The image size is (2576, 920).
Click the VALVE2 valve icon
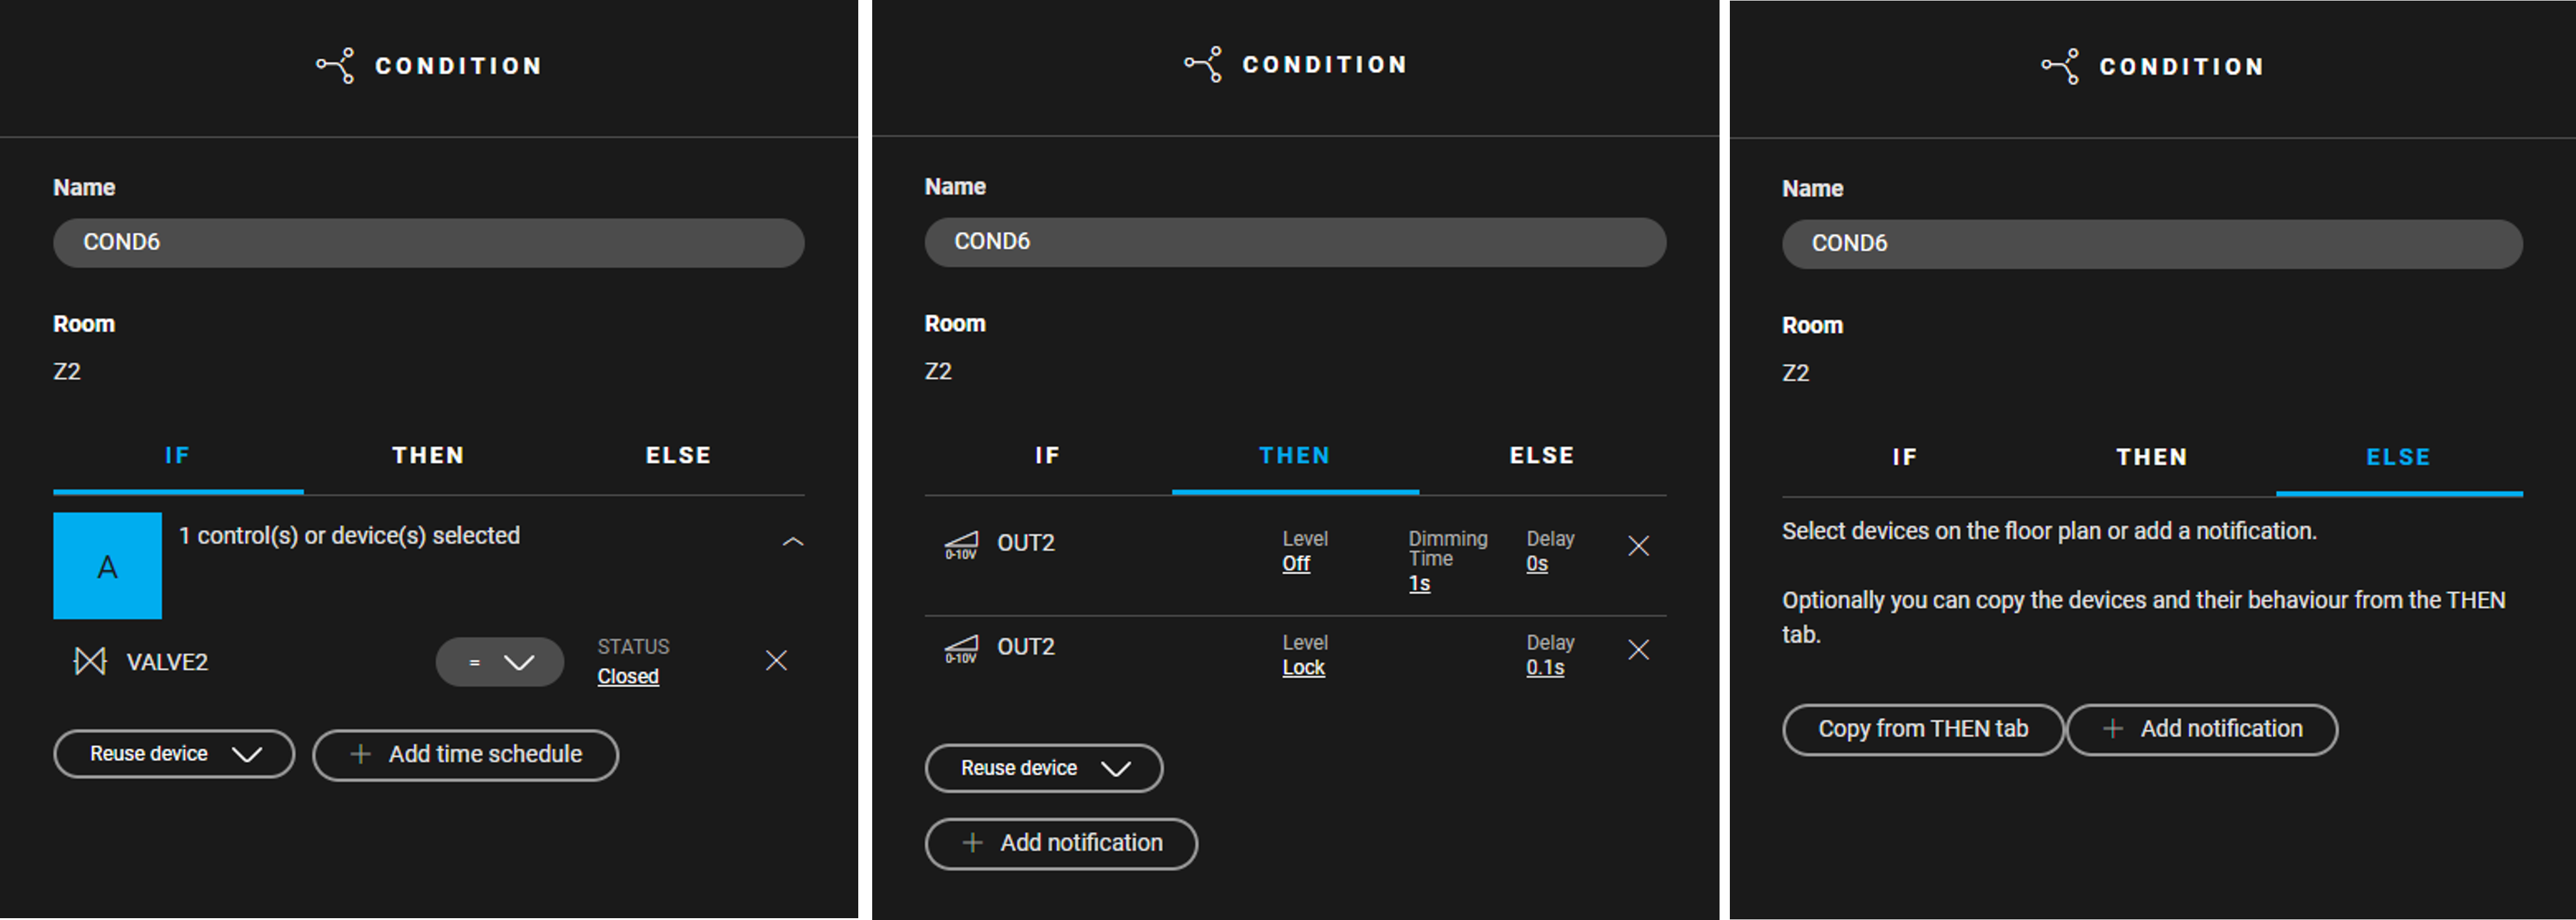click(90, 661)
